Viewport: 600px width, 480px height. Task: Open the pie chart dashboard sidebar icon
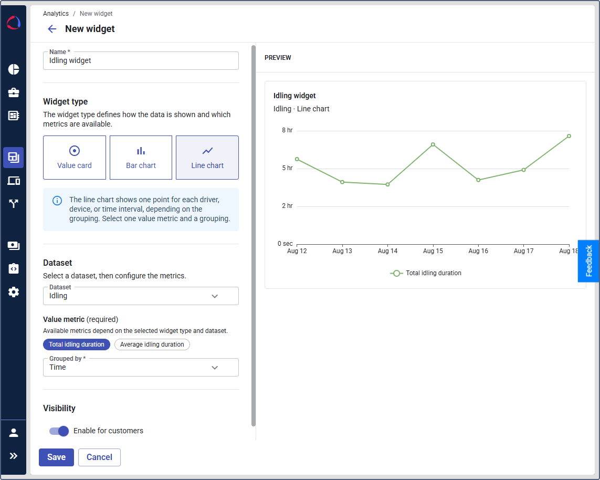pos(14,69)
